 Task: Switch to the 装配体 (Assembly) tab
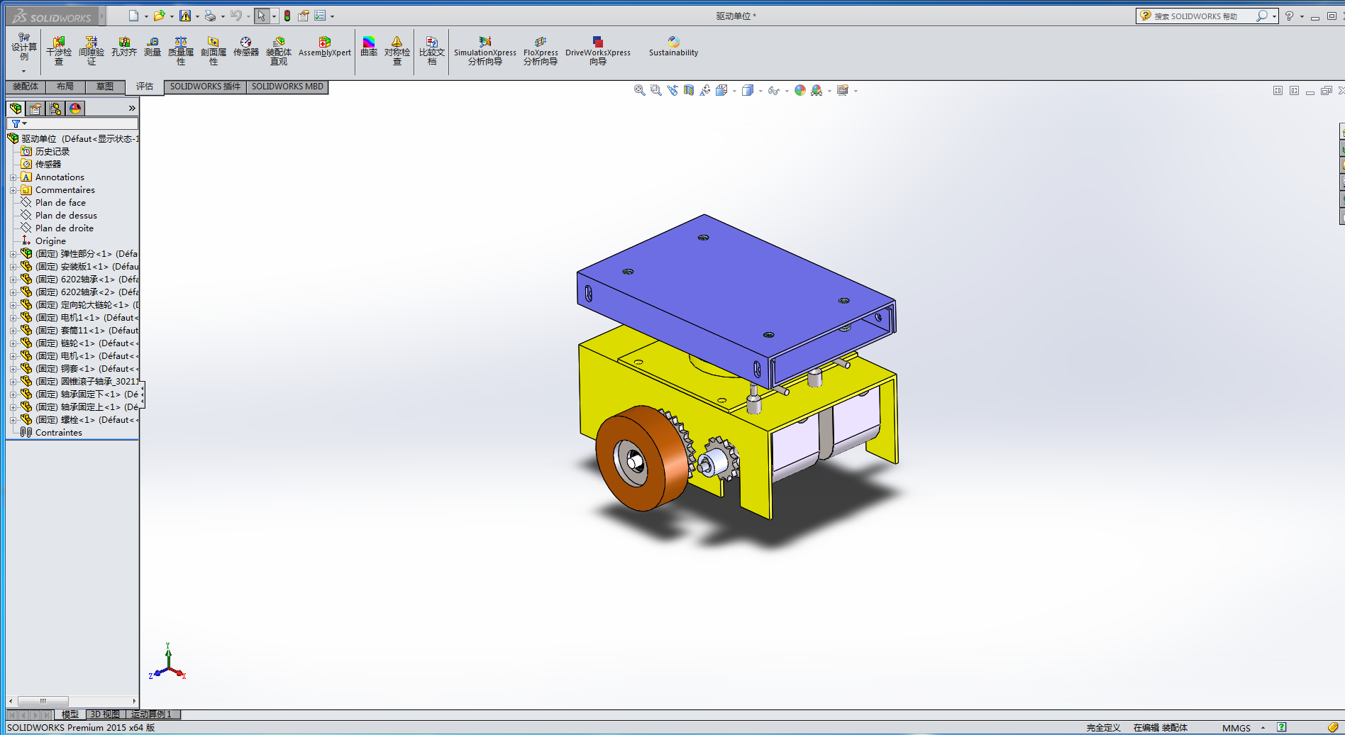coord(25,87)
